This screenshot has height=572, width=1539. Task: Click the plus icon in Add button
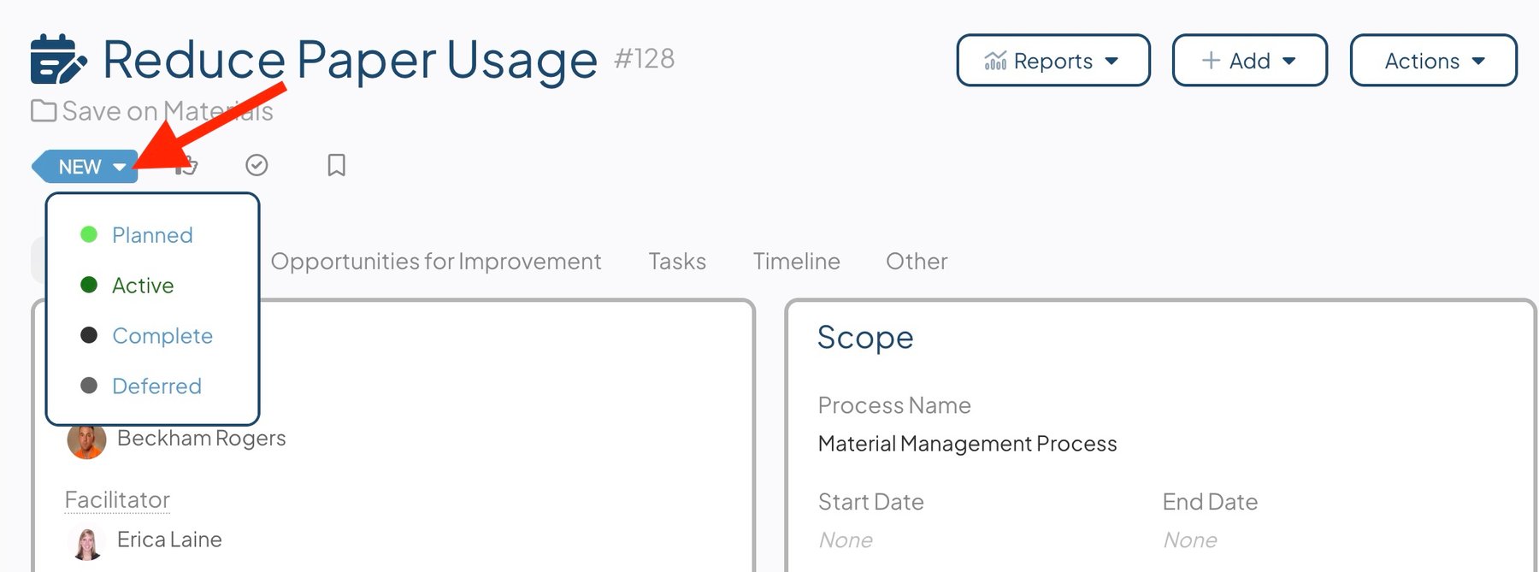click(x=1211, y=61)
